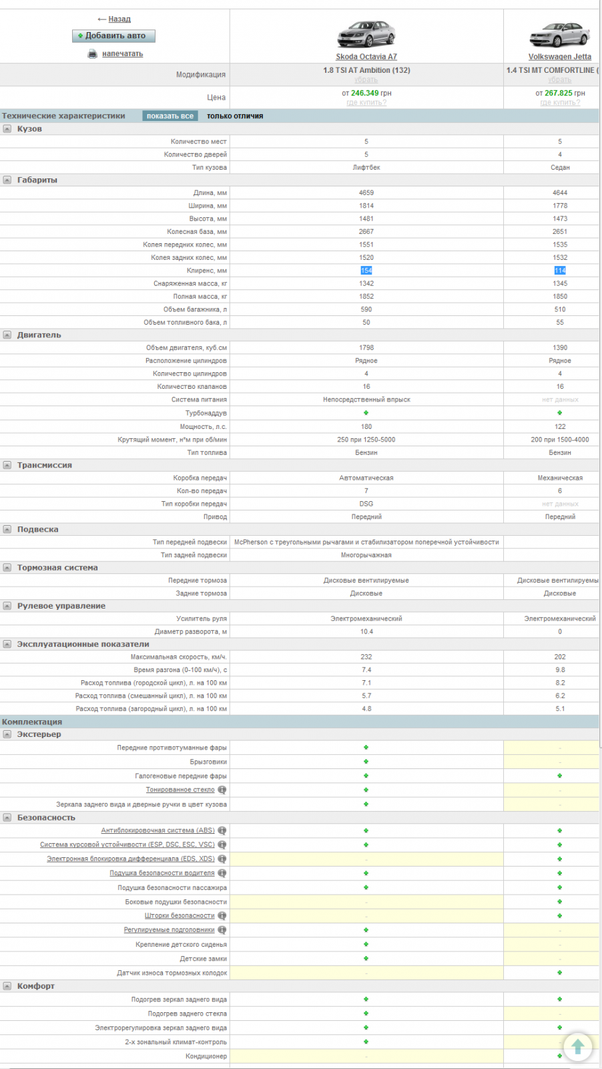Click the turning diameter value 10.4
The width and height of the screenshot is (602, 1069).
(x=366, y=631)
